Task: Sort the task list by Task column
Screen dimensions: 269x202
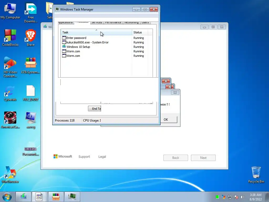Action: [x=96, y=32]
